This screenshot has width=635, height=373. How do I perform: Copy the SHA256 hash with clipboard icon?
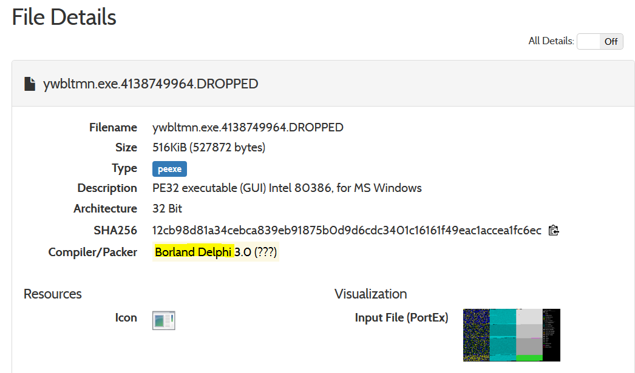pyautogui.click(x=553, y=230)
